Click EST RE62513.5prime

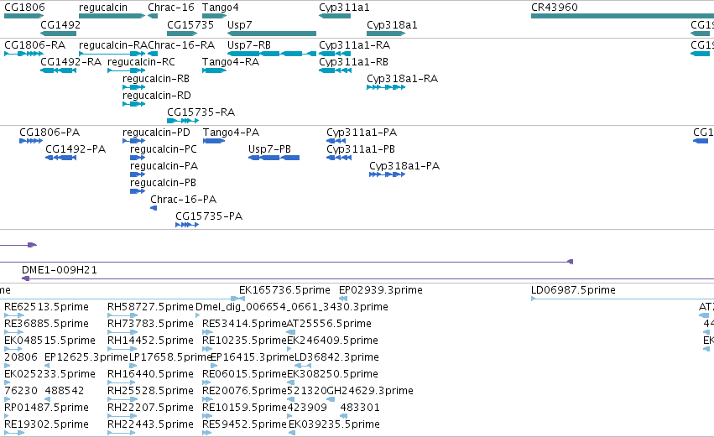[46, 307]
